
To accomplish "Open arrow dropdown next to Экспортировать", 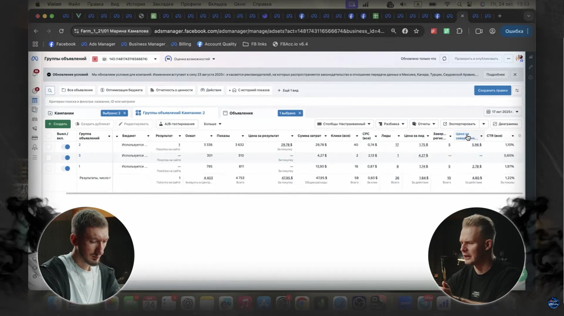I will (x=484, y=124).
